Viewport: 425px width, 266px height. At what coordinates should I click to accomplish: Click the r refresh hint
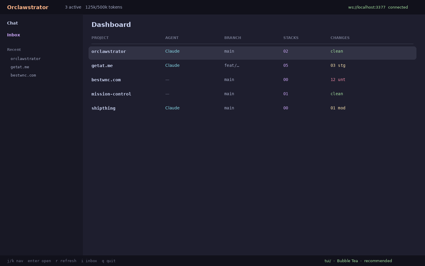tap(66, 261)
